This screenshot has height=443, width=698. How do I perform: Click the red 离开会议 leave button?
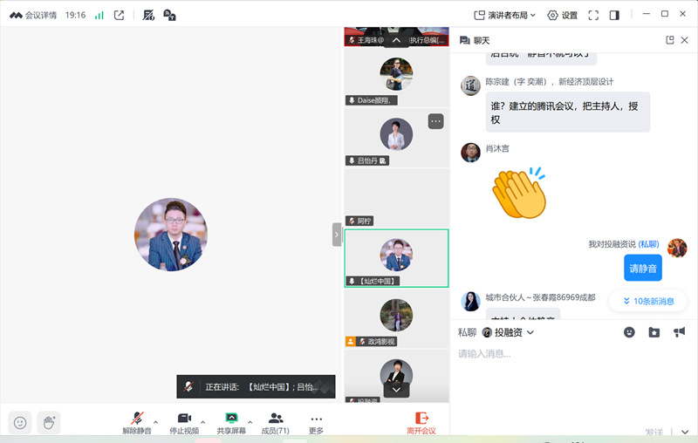point(421,422)
